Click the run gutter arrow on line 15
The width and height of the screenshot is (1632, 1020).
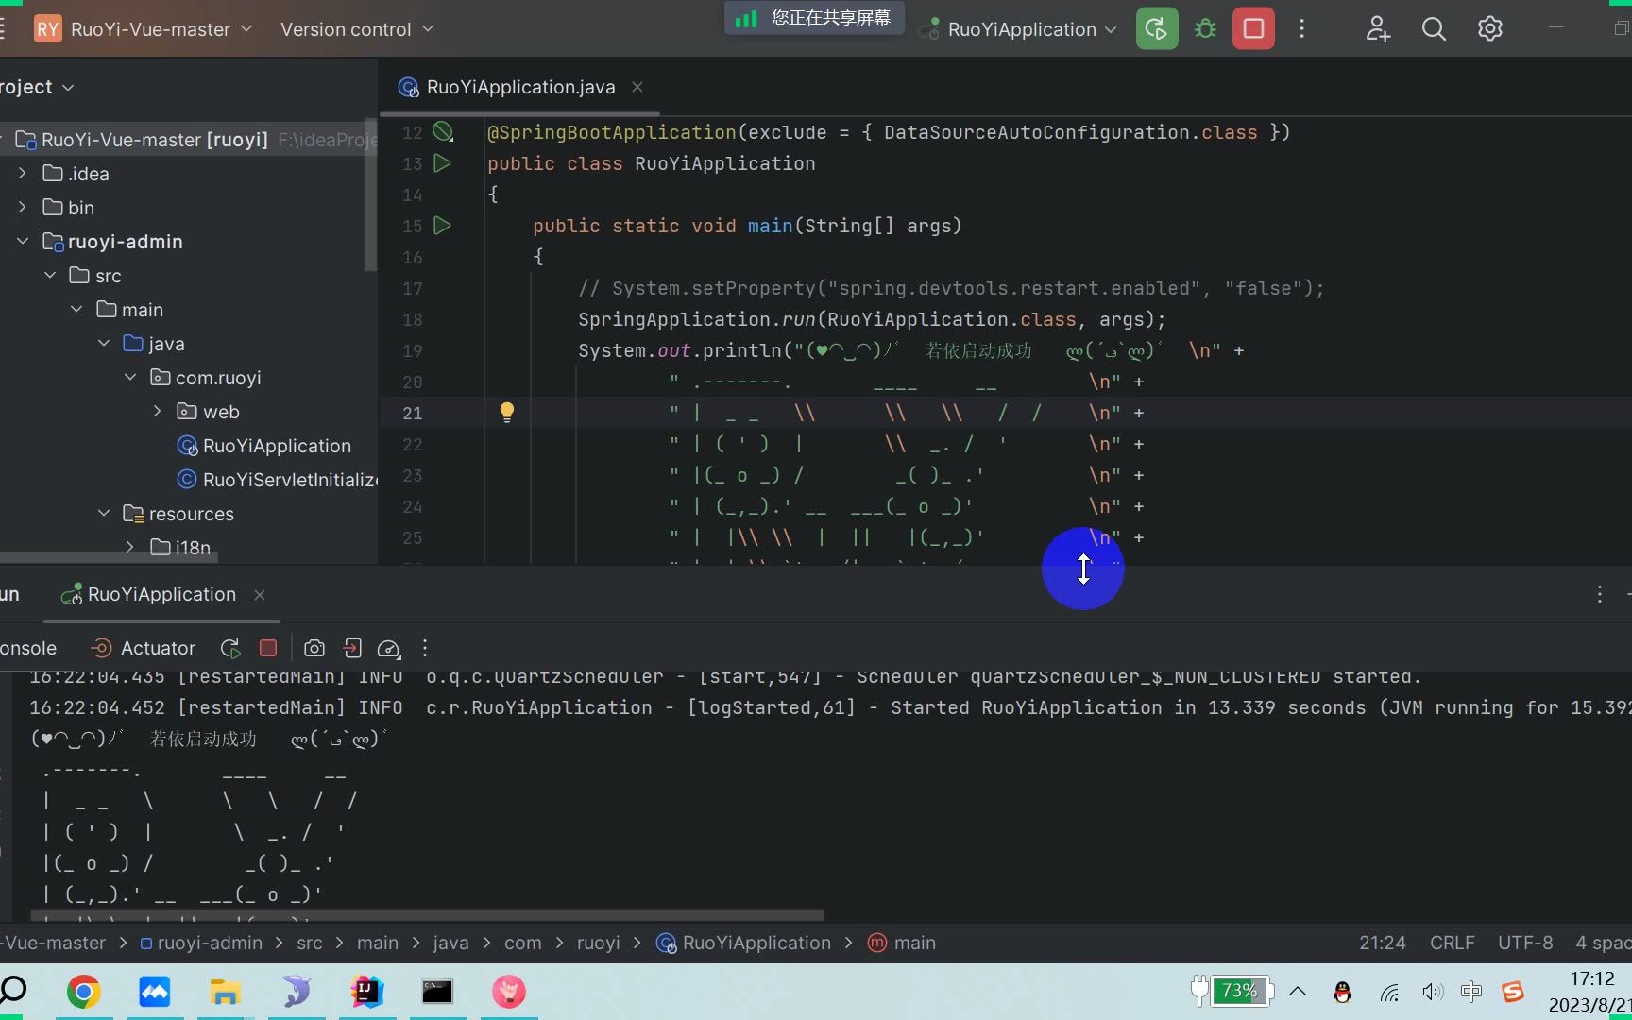pos(442,226)
